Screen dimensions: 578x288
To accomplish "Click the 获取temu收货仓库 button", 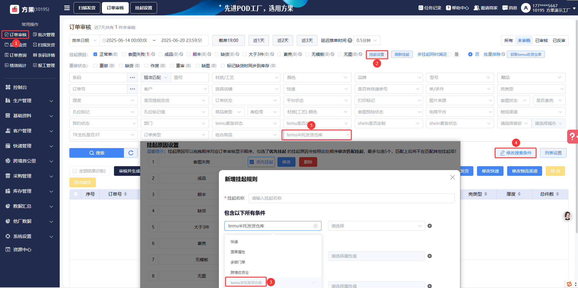I will tap(526, 54).
